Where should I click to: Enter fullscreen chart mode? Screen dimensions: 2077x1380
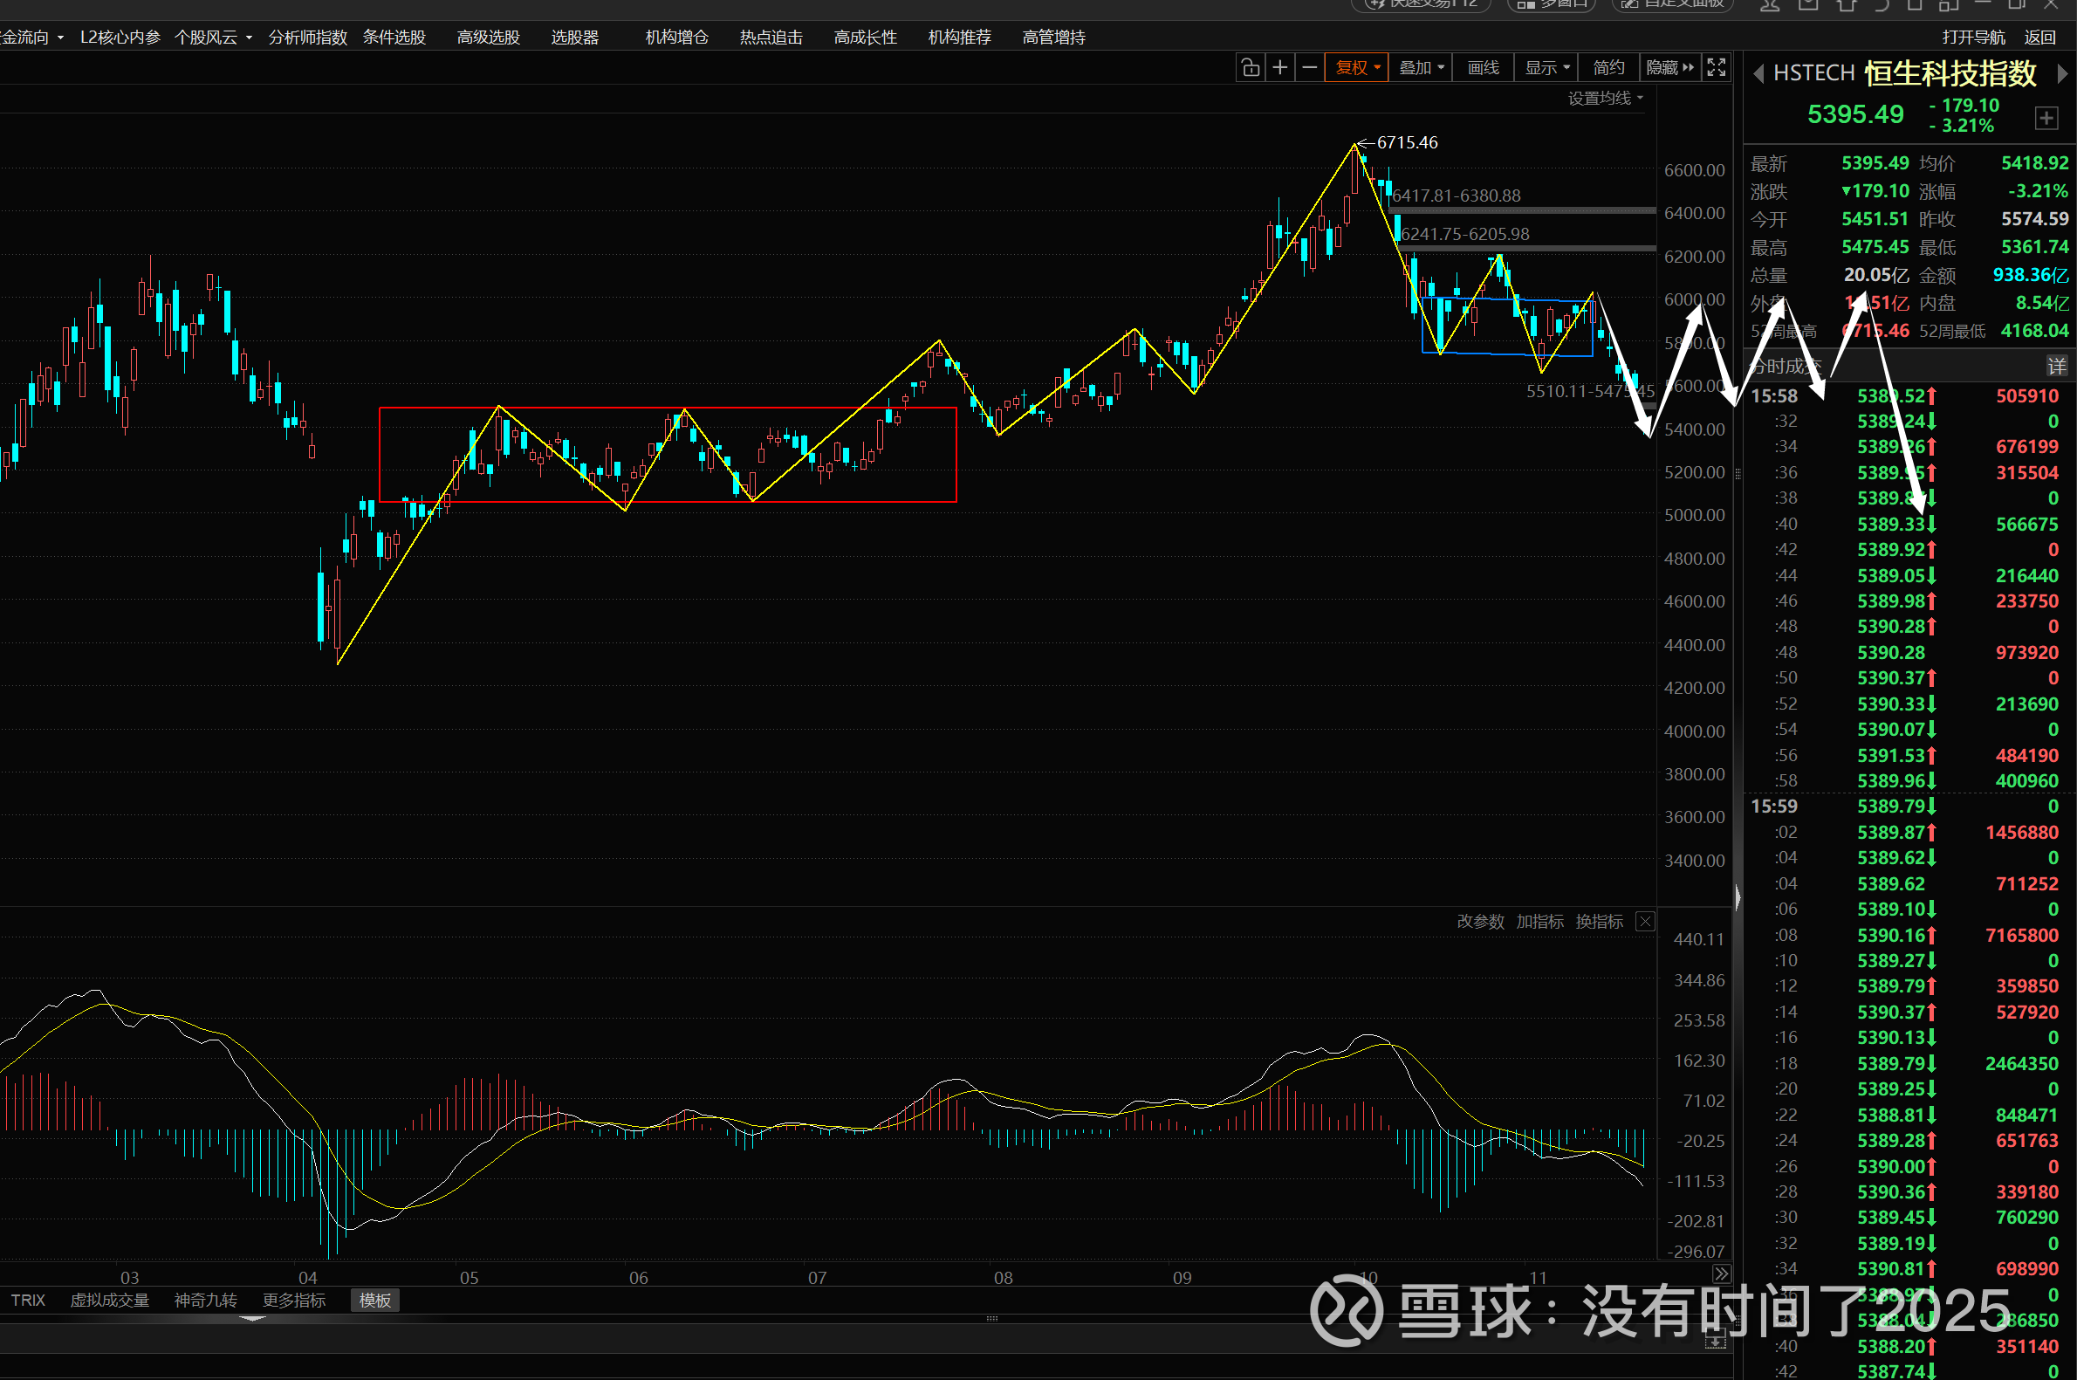click(x=1716, y=68)
